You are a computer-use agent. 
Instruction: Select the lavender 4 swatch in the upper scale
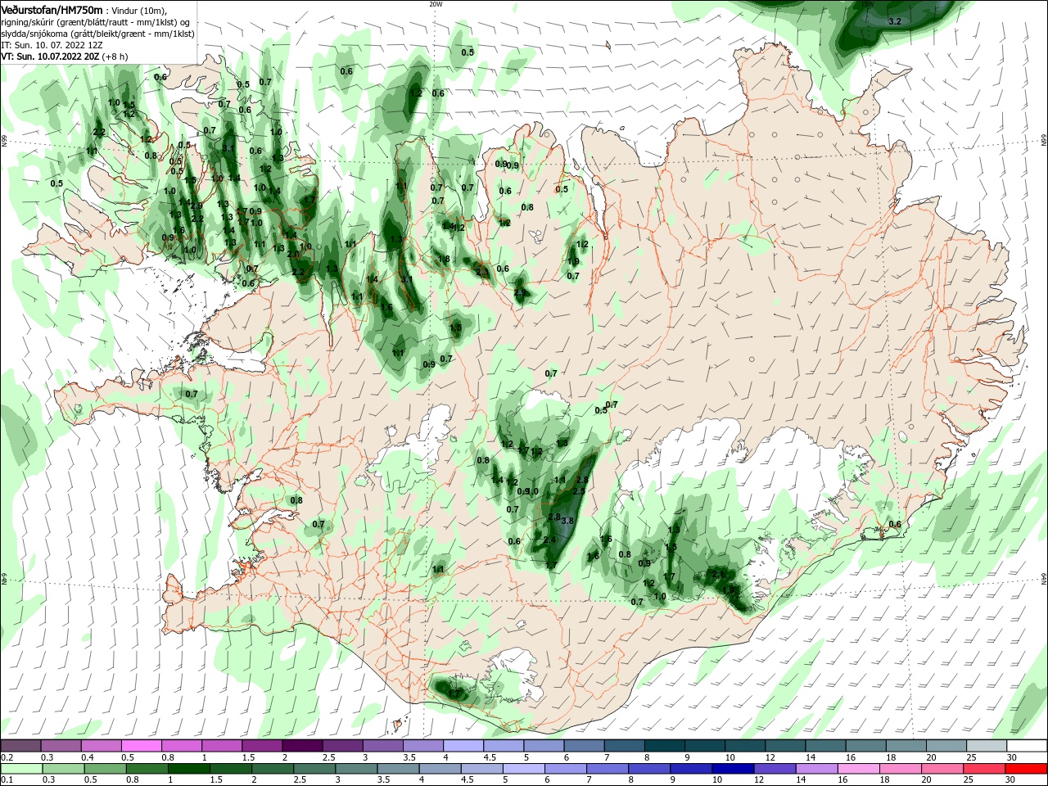point(463,746)
